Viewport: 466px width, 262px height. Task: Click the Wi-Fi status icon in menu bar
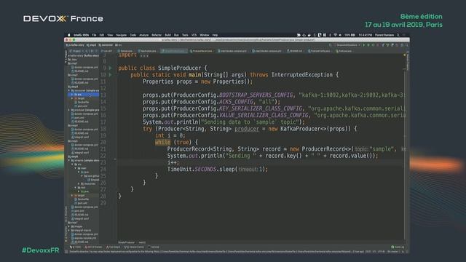pos(335,35)
